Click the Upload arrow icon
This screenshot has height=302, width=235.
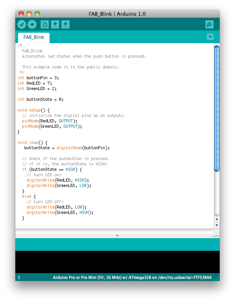point(32,25)
